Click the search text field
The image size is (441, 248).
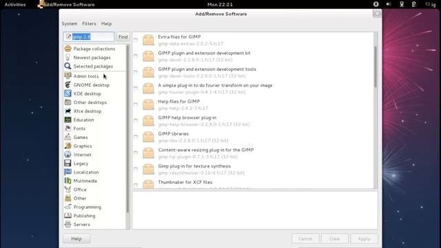pyautogui.click(x=89, y=37)
